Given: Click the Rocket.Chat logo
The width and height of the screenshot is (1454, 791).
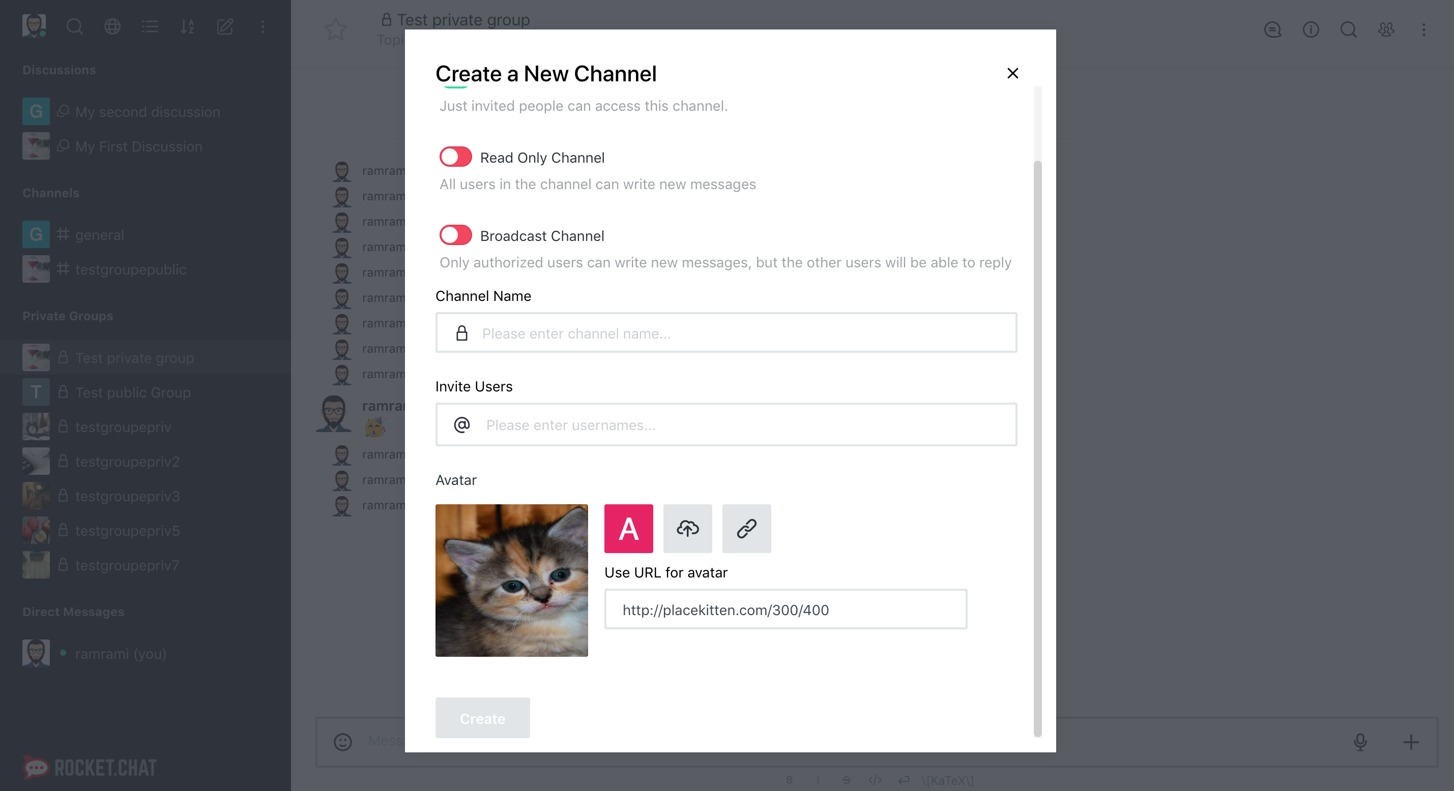Looking at the screenshot, I should tap(90, 767).
